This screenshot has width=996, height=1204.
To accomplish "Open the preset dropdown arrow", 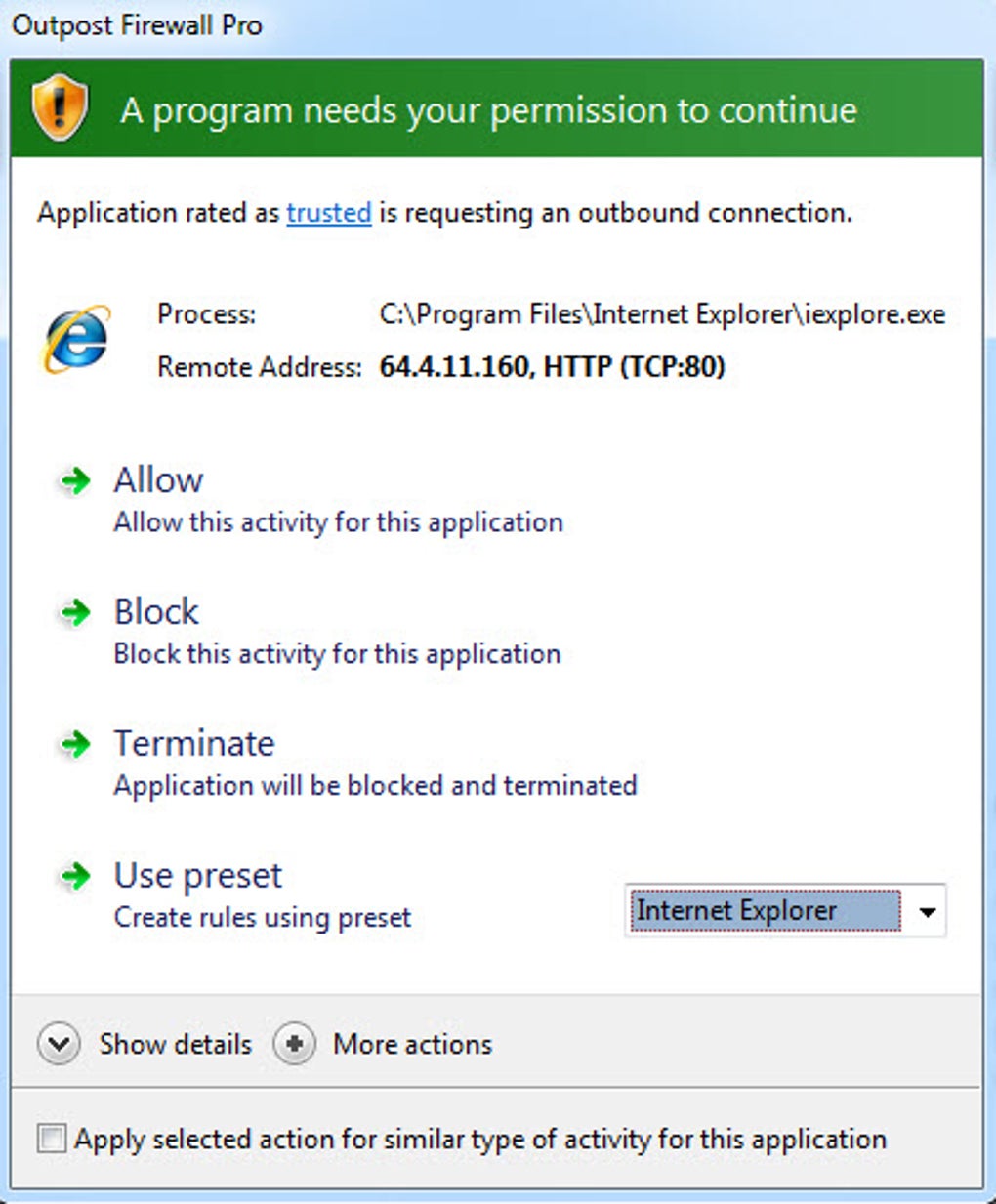I will pyautogui.click(x=927, y=912).
